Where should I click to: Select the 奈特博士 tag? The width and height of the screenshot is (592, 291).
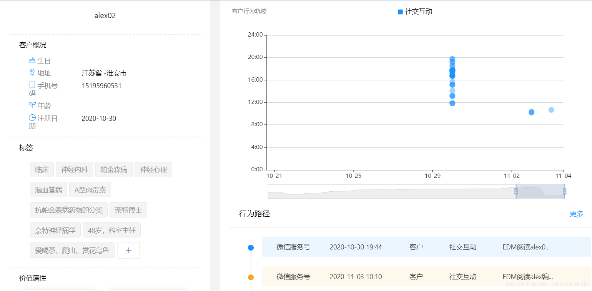pos(128,210)
